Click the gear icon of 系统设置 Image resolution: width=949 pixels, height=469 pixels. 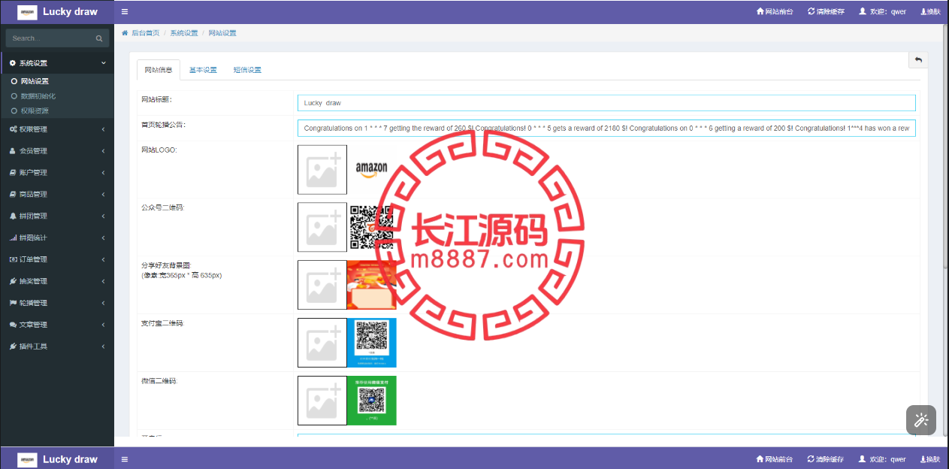[13, 63]
